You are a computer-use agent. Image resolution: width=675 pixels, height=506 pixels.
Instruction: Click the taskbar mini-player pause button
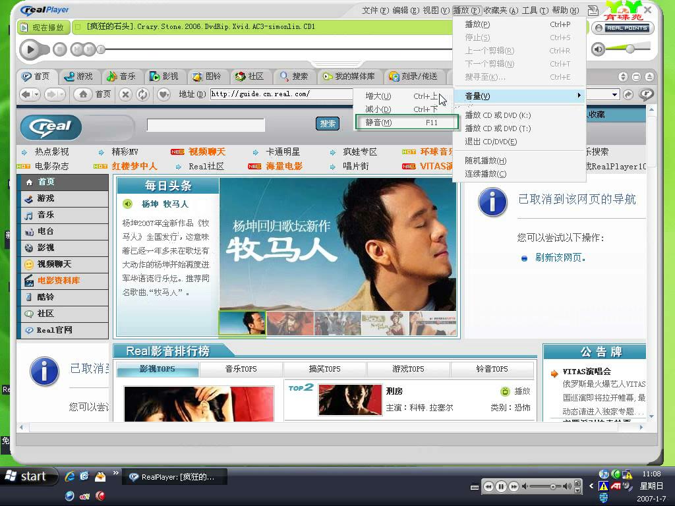tap(501, 487)
